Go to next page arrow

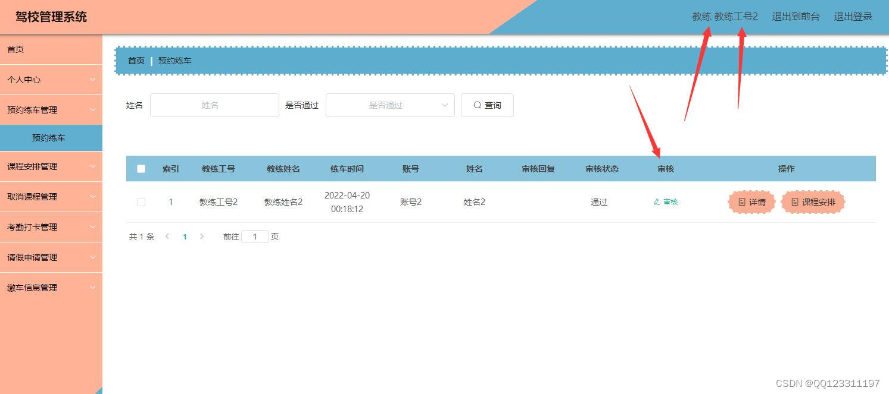click(202, 237)
